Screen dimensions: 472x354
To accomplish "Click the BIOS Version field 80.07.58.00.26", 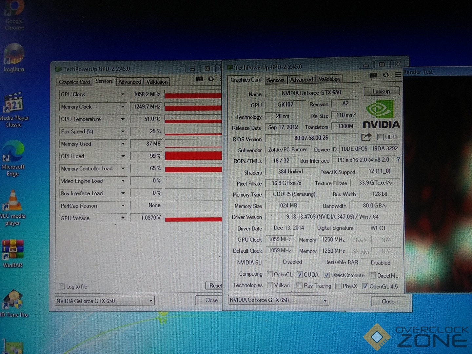I will (x=311, y=138).
